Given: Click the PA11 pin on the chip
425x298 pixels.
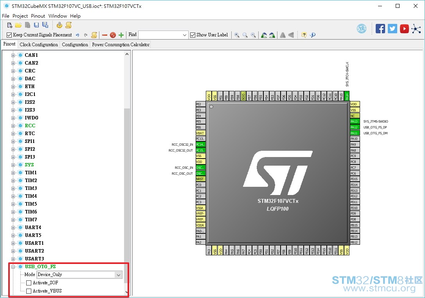Looking at the screenshot, I should pos(355,133).
